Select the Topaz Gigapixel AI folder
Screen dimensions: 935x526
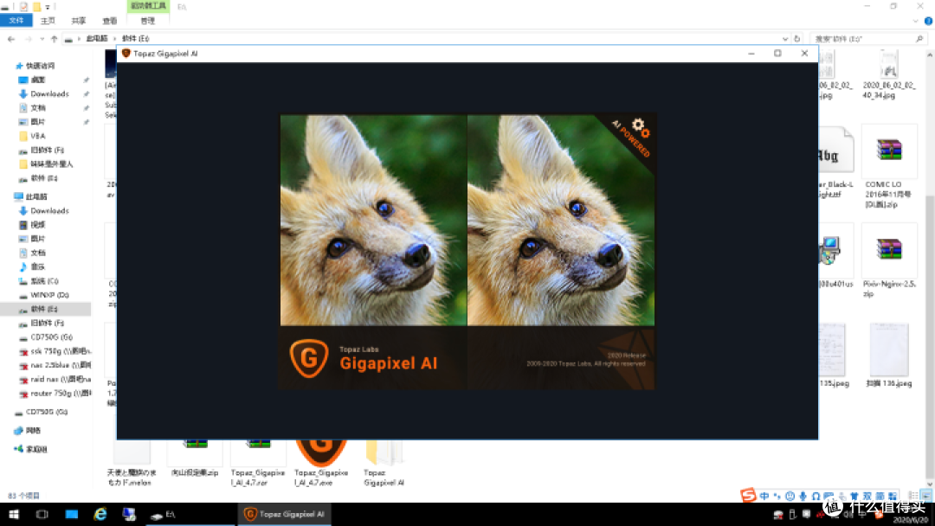click(x=384, y=464)
